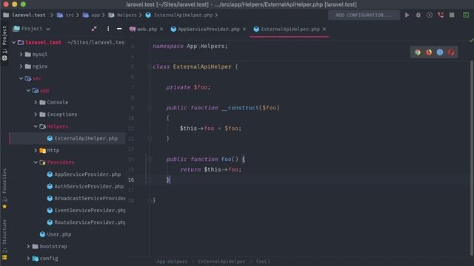
Task: Expand the Console folder
Action: click(36, 102)
